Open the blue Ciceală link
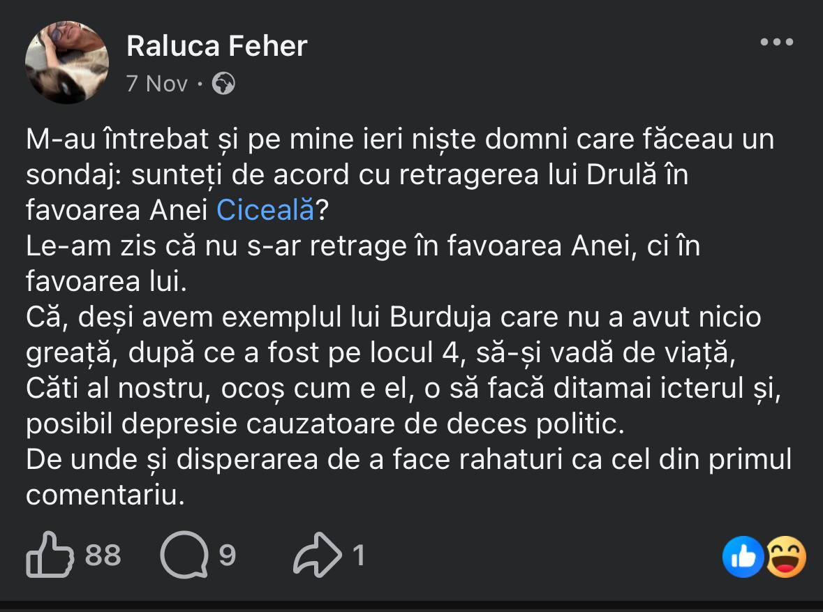The height and width of the screenshot is (612, 823). point(265,210)
